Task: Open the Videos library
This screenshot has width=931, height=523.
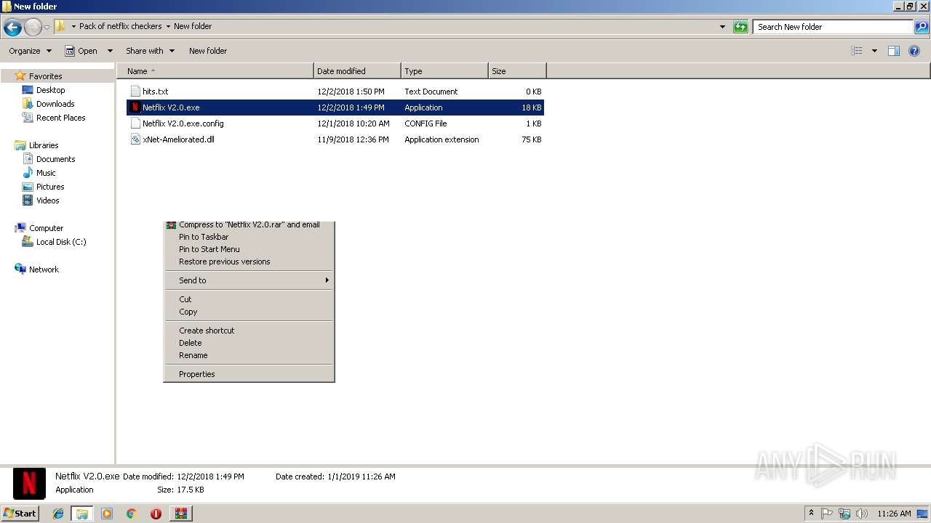Action: [x=47, y=200]
